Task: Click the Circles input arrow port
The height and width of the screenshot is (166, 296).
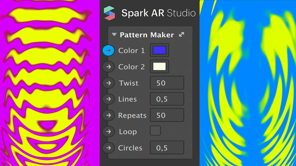Action: point(109,148)
